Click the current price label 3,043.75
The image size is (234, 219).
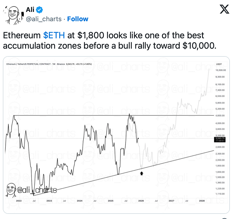[220, 139]
